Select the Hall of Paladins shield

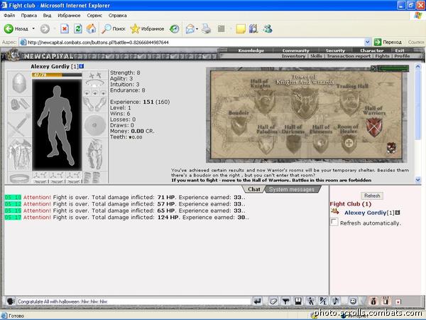pyautogui.click(x=266, y=144)
